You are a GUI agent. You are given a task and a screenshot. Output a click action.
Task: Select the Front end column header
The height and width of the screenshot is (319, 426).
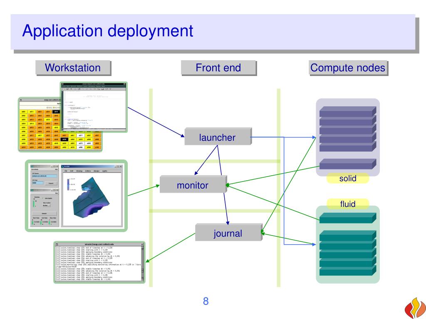[218, 68]
